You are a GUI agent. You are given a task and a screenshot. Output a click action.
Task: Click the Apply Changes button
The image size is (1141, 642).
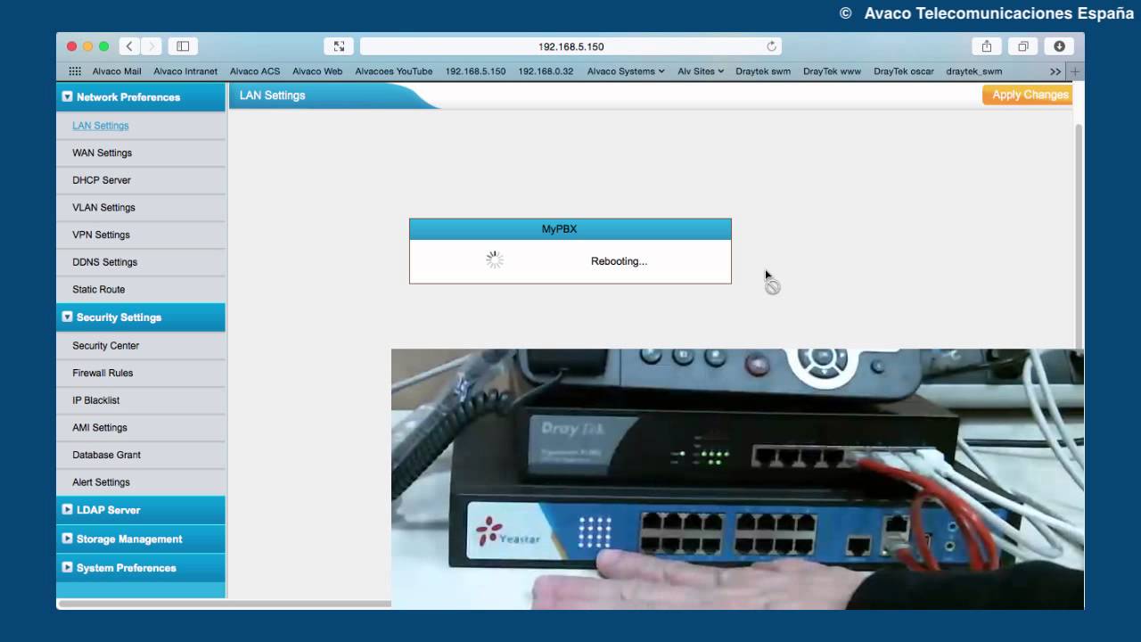point(1027,95)
